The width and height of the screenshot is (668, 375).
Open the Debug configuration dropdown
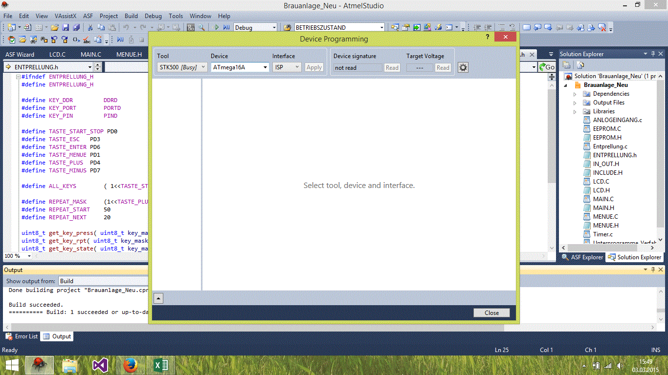(256, 27)
